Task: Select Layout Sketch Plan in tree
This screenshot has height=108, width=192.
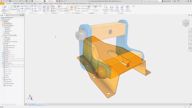Action: click(x=10, y=47)
